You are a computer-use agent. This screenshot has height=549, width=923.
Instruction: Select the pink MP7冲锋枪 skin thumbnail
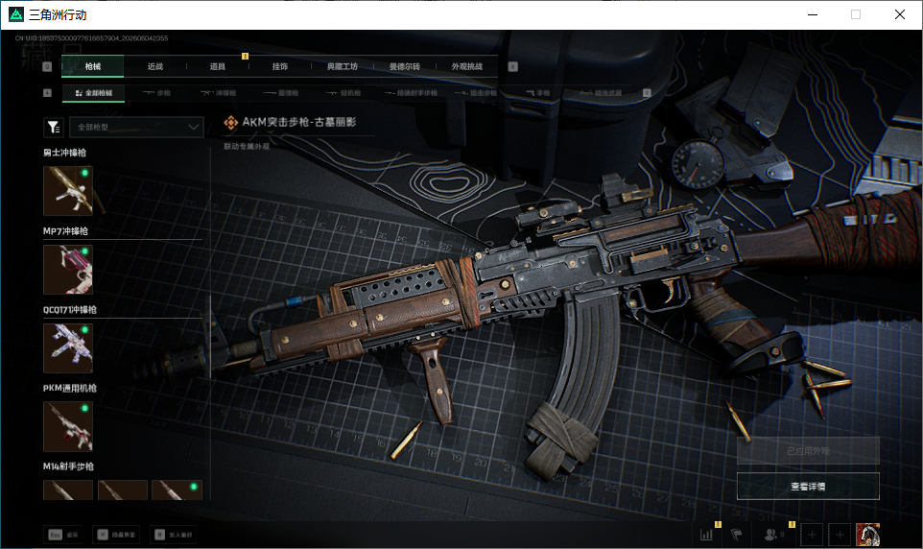68,269
